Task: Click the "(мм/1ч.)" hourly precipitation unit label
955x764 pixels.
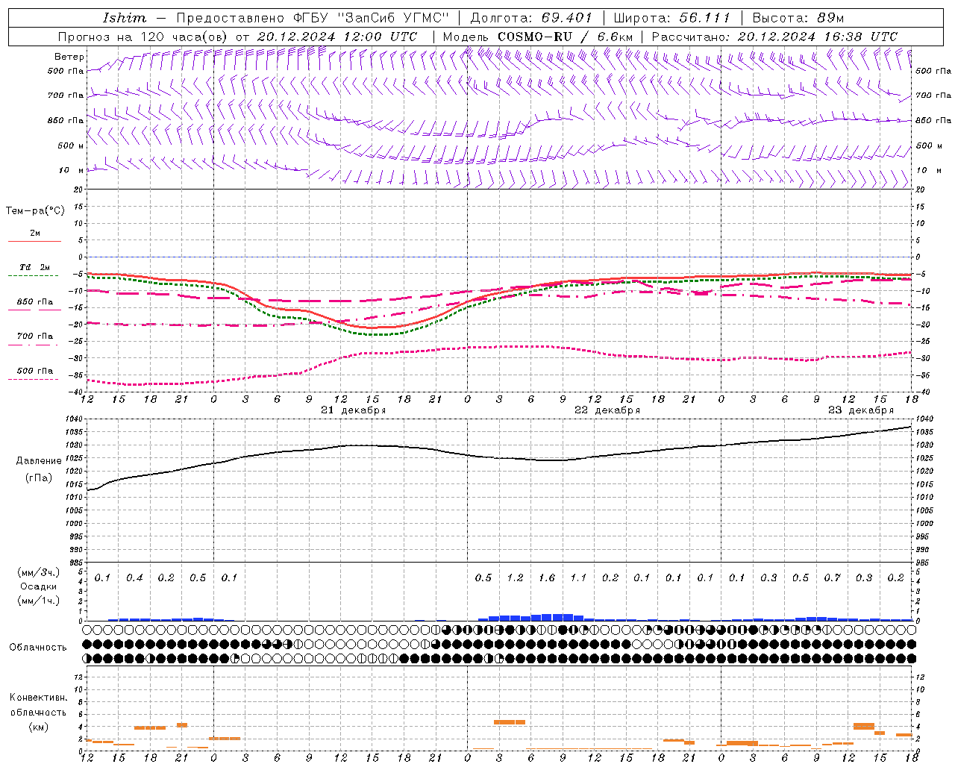Action: point(39,601)
